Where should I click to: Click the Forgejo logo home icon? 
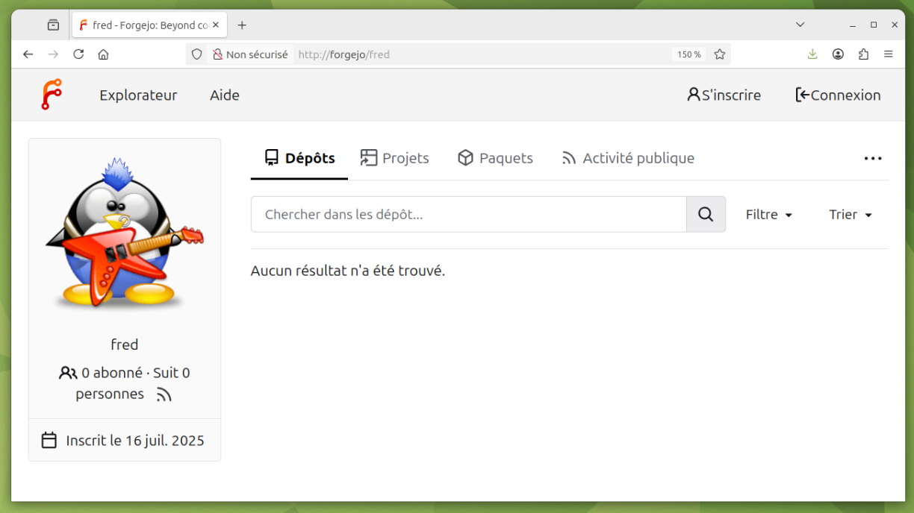51,95
